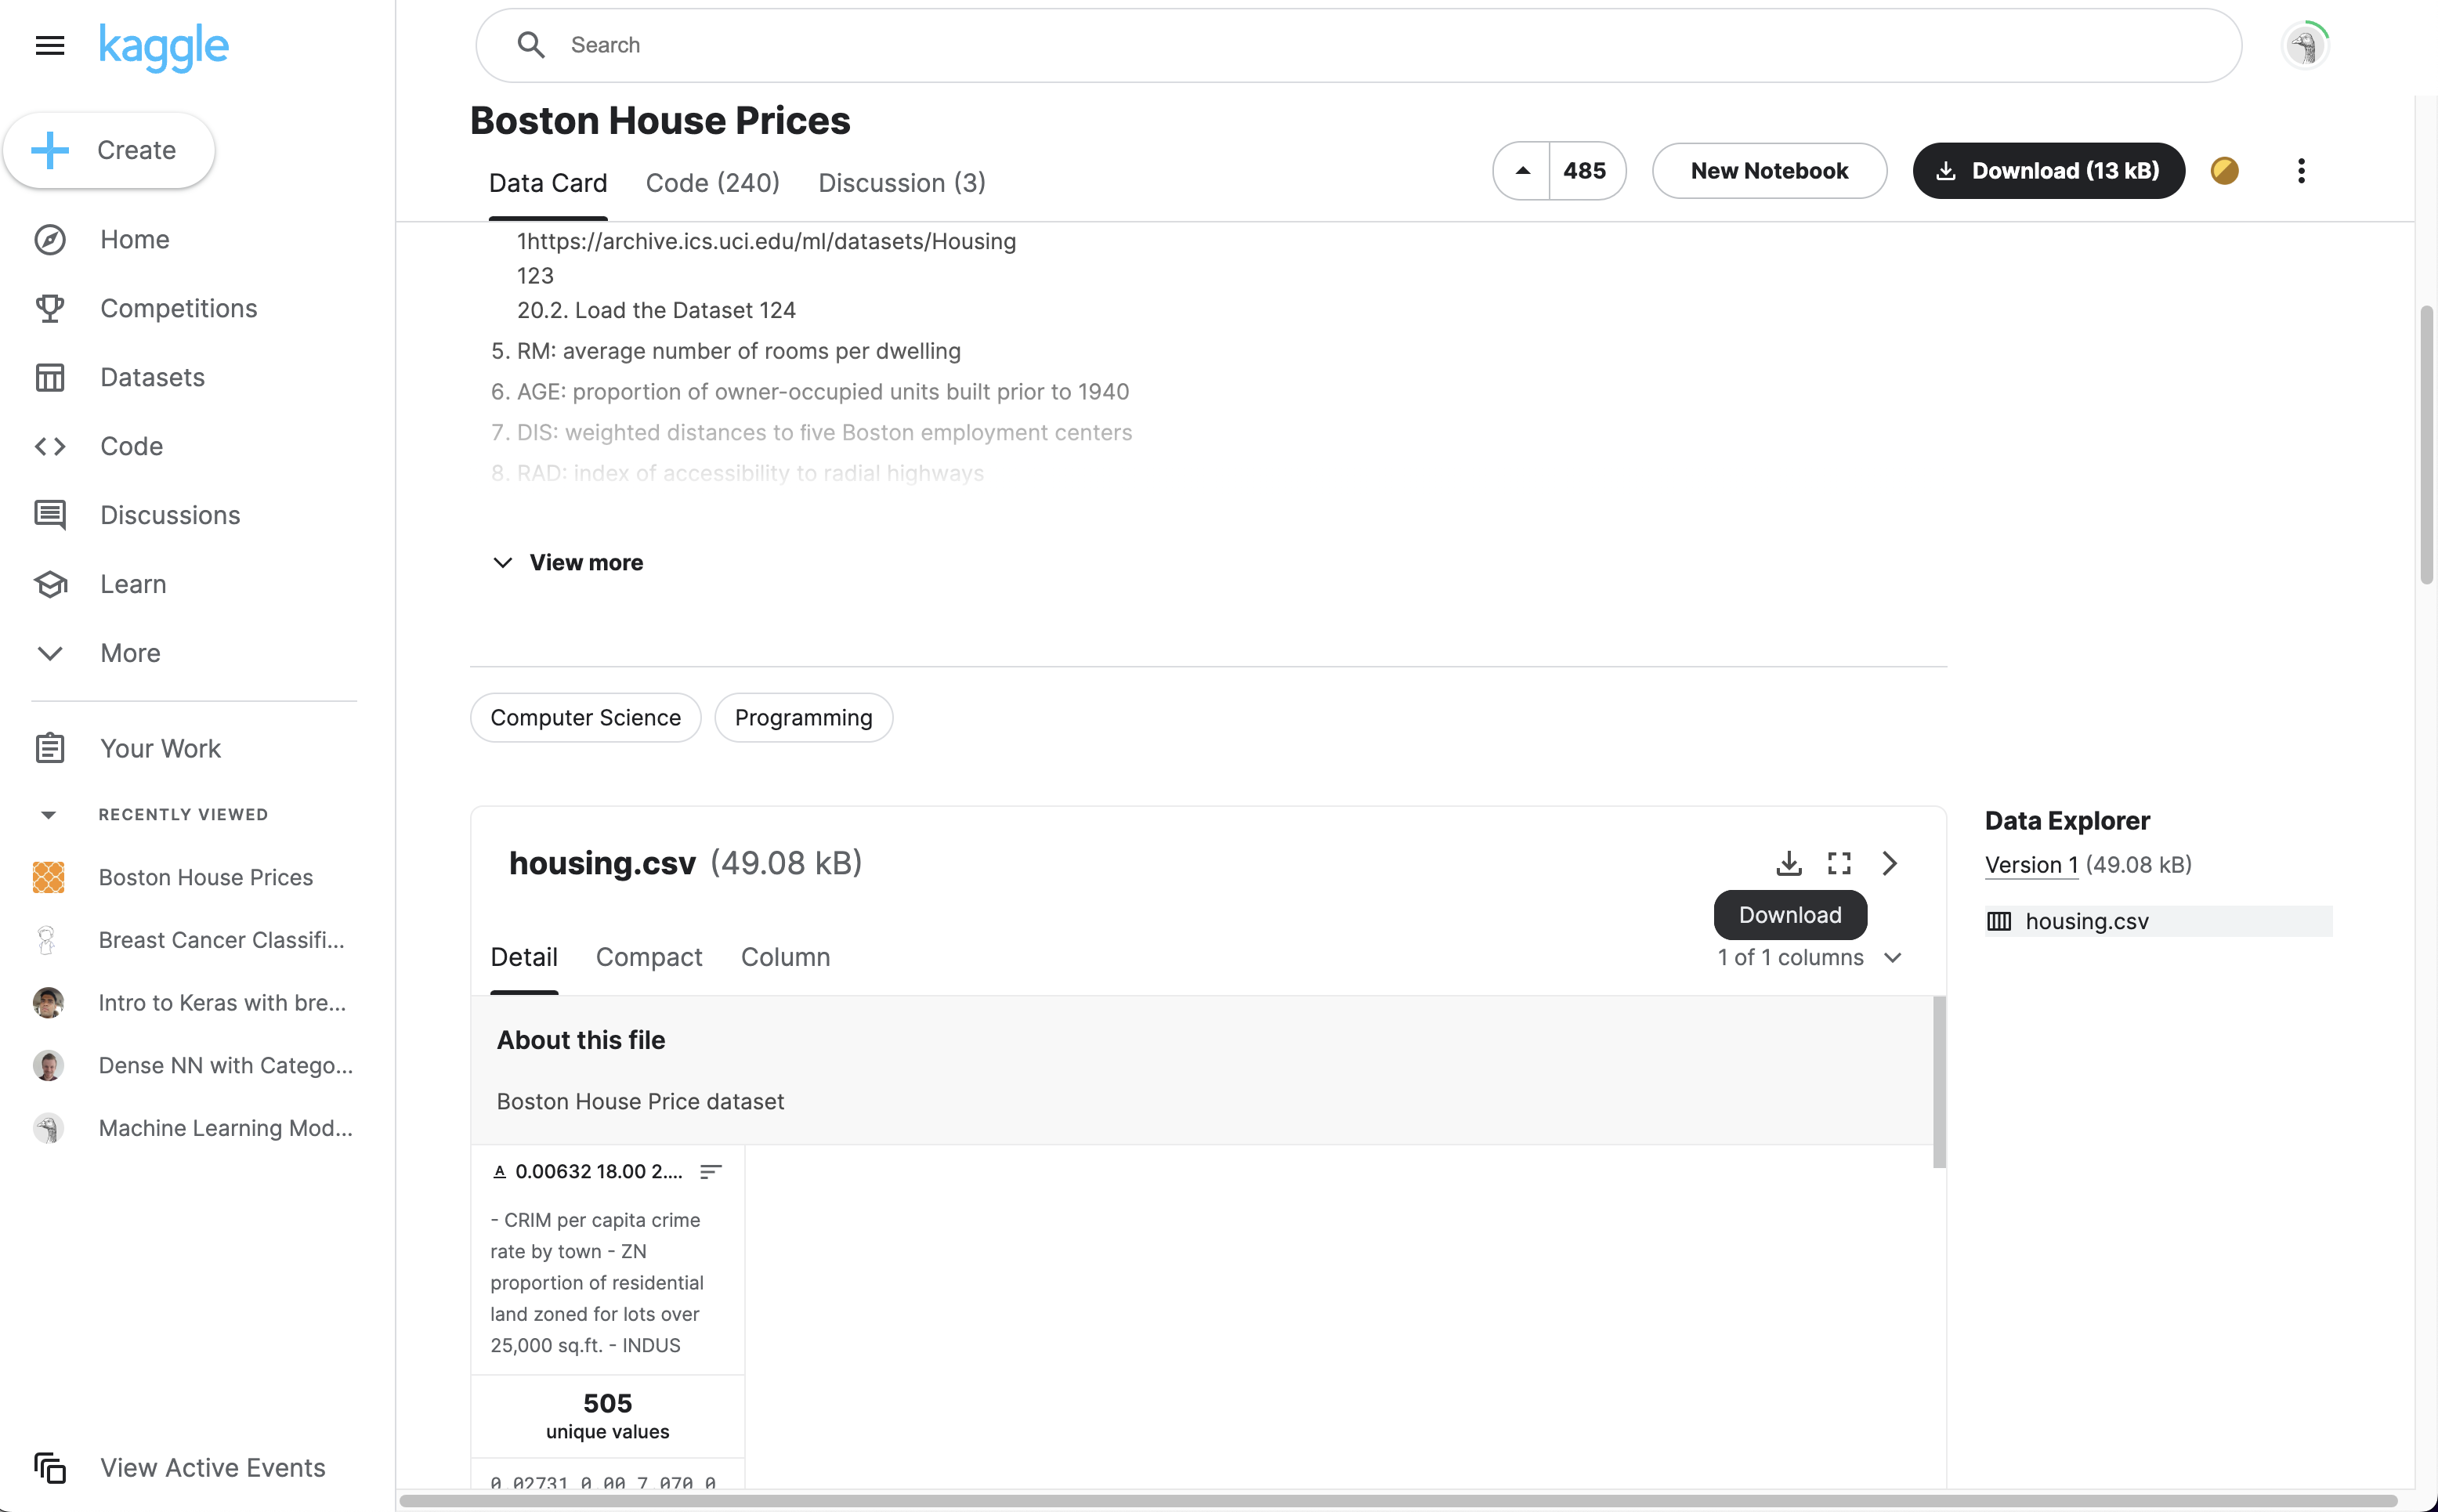Viewport: 2438px width, 1512px height.
Task: Collapse the Recently Viewed section
Action: (x=48, y=814)
